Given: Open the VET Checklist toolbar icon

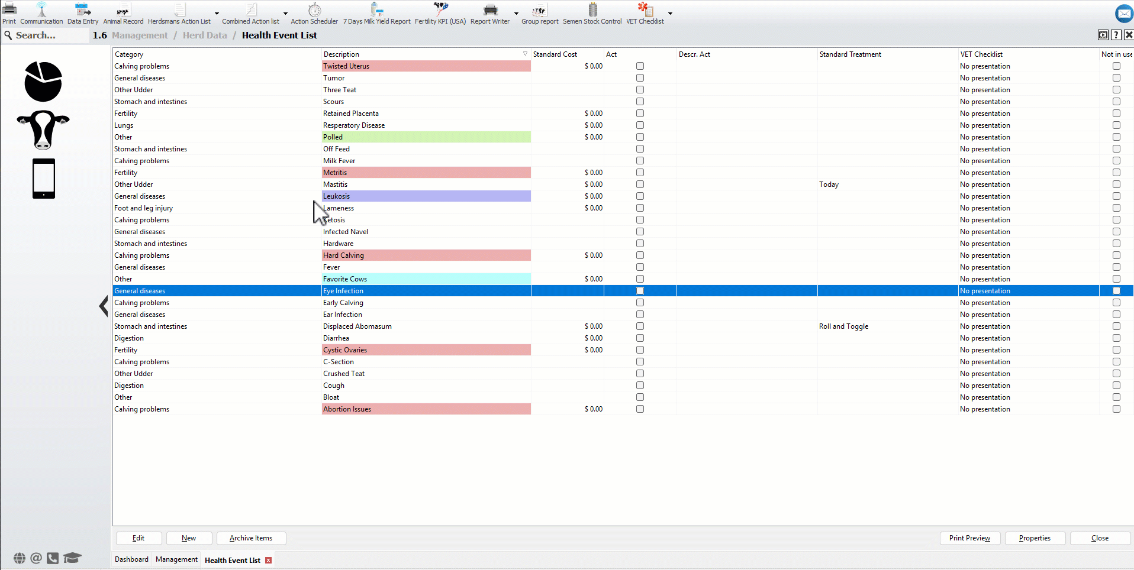Looking at the screenshot, I should [645, 13].
